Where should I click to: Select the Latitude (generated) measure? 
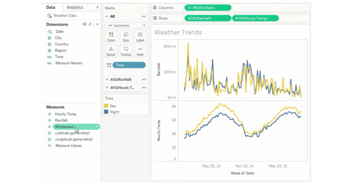click(x=72, y=133)
